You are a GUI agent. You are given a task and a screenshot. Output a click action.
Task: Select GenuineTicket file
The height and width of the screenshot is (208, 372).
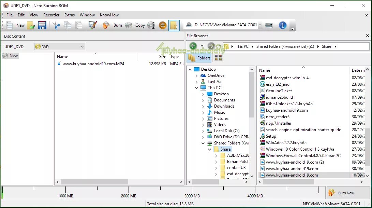[279, 91]
